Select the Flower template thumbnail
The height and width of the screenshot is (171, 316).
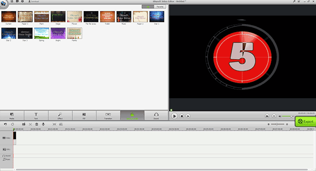[75, 17]
